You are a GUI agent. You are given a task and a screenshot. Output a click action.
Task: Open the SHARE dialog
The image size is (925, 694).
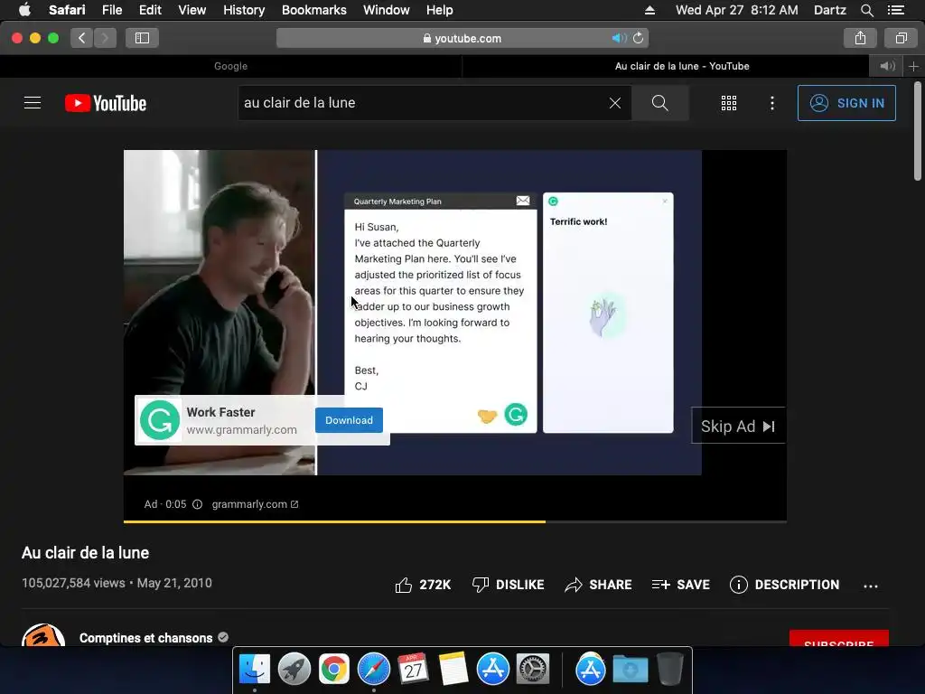(598, 585)
